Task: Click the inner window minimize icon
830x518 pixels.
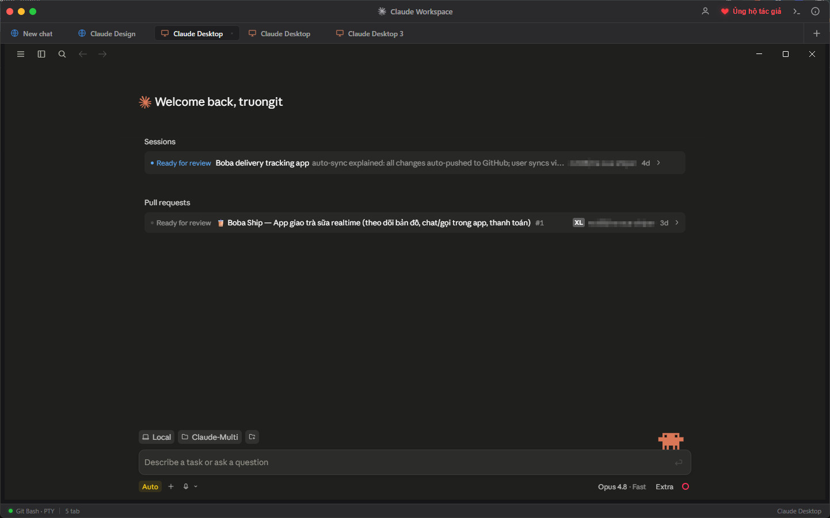Action: pos(759,54)
